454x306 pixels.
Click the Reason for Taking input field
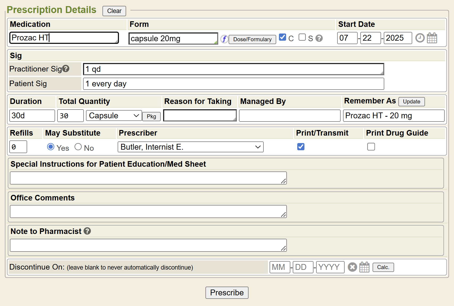pos(200,116)
